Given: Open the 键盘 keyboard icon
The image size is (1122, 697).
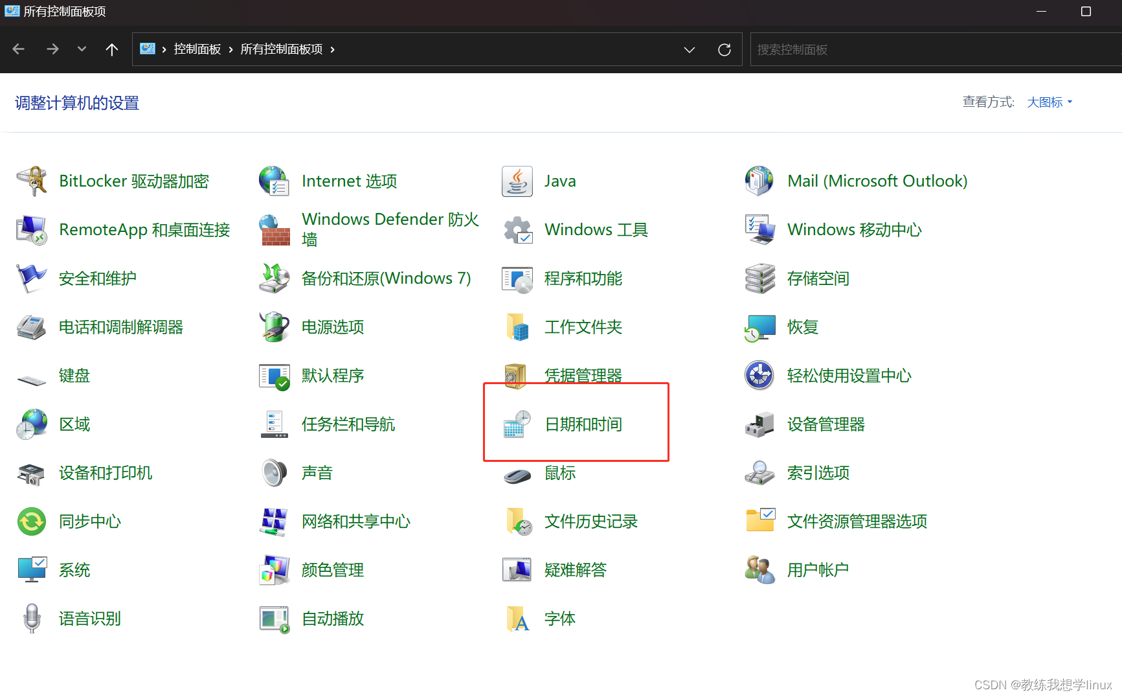Looking at the screenshot, I should tap(32, 379).
